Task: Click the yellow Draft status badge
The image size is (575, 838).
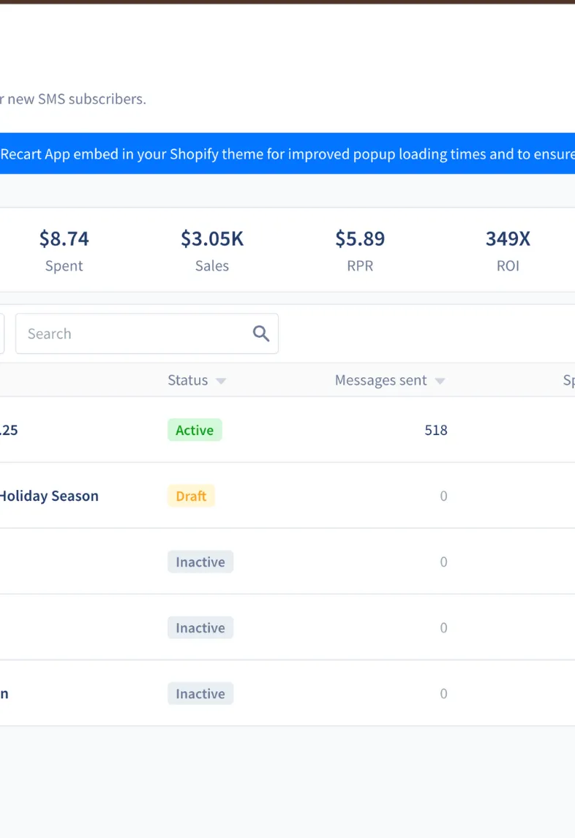Action: (x=191, y=496)
